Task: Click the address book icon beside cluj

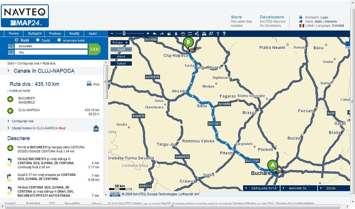Action: click(x=11, y=52)
